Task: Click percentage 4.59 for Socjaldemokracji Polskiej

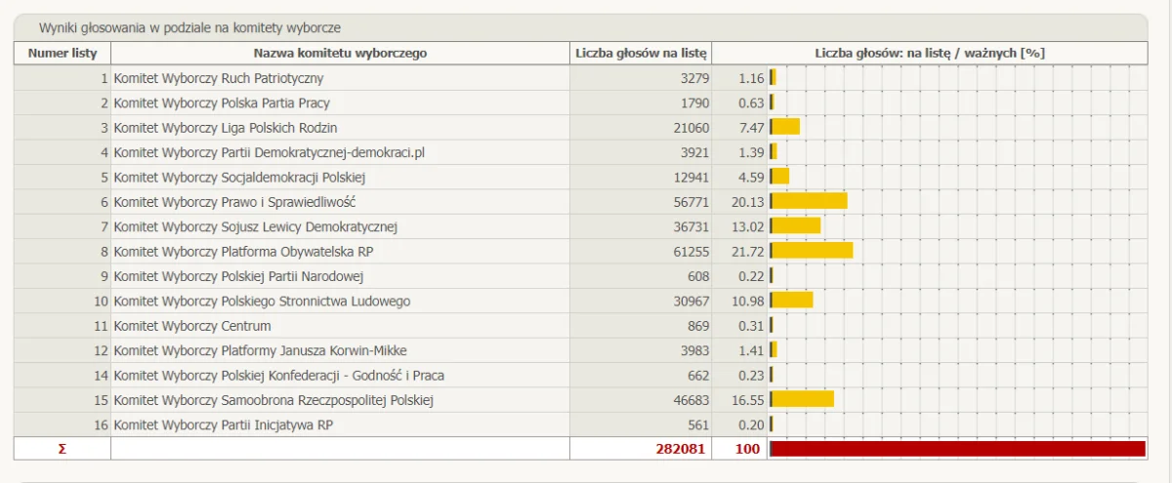Action: (751, 178)
